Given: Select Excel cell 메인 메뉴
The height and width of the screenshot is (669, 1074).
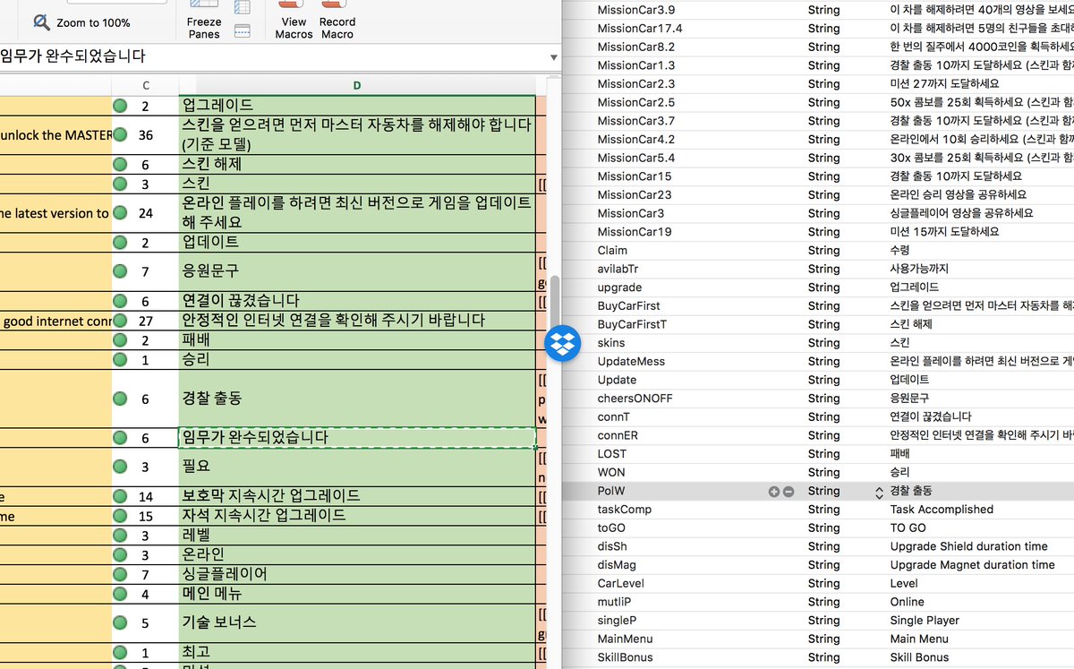Looking at the screenshot, I should click(x=357, y=594).
